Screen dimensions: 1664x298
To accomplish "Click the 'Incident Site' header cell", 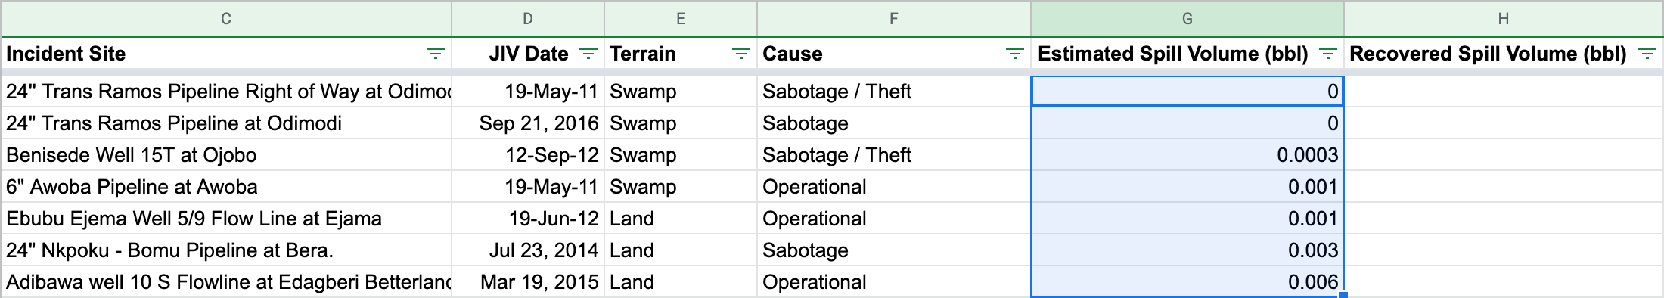I will pos(226,54).
